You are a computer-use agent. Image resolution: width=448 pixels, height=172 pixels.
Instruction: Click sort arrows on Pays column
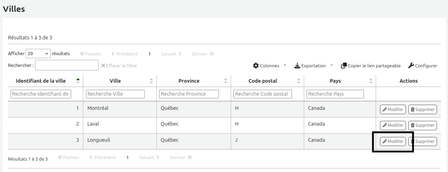click(x=371, y=81)
